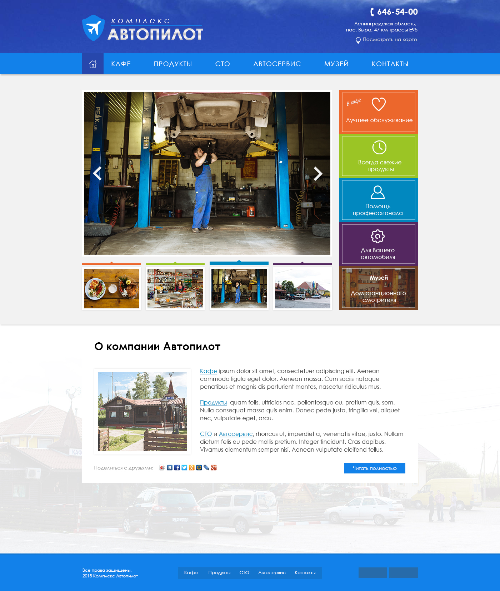Open the ПРОДУКТЫ menu item
Viewport: 500px width, 591px height.
(x=173, y=64)
